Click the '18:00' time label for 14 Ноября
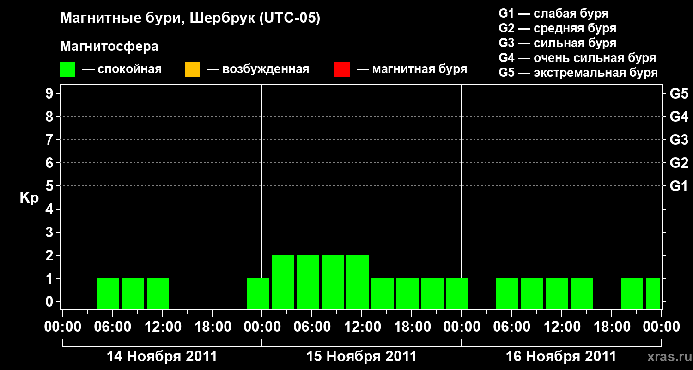693x370 pixels. pyautogui.click(x=212, y=327)
